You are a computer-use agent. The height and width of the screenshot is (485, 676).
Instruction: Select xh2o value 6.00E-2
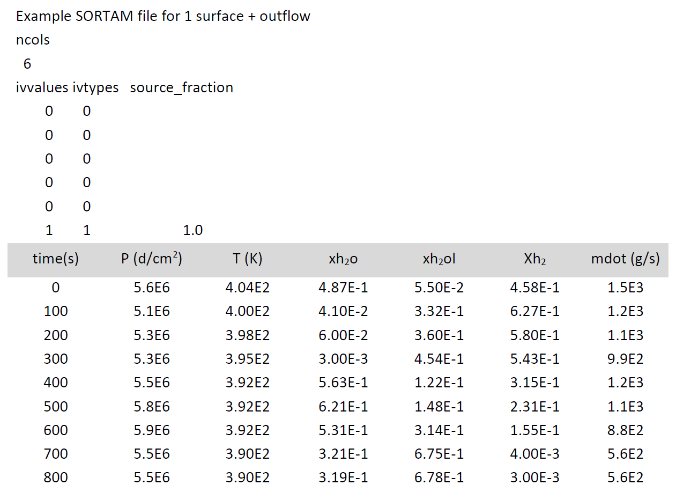point(343,335)
